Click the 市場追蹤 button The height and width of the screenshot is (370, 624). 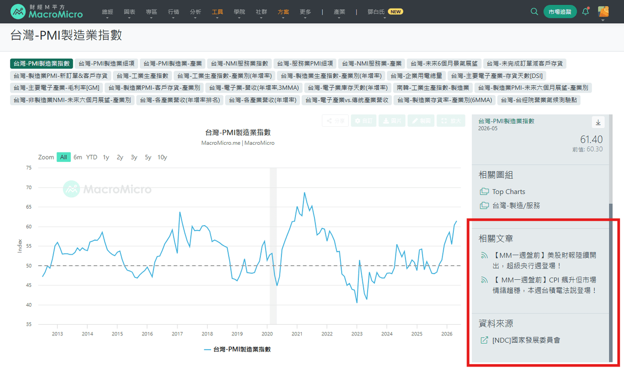coord(560,12)
